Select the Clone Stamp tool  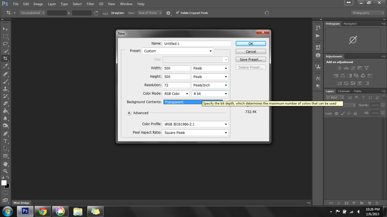5,89
